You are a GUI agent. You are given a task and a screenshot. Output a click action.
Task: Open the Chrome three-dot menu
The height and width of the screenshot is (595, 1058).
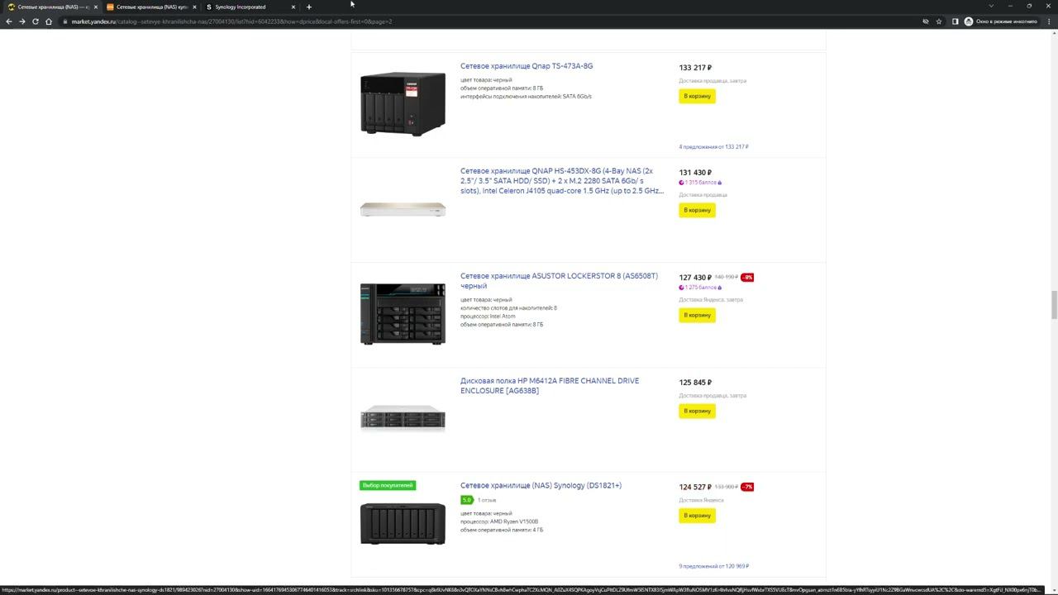tap(1049, 21)
